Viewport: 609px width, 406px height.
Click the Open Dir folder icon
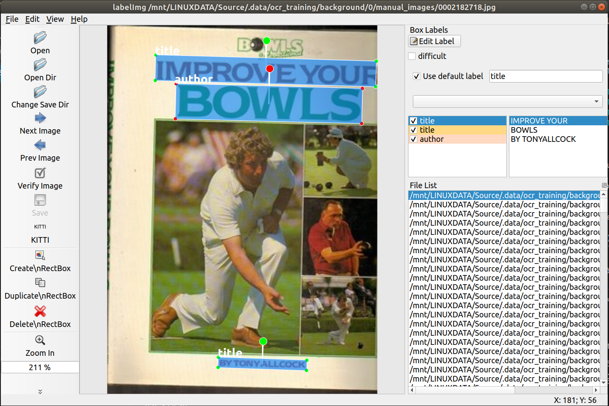(x=40, y=65)
